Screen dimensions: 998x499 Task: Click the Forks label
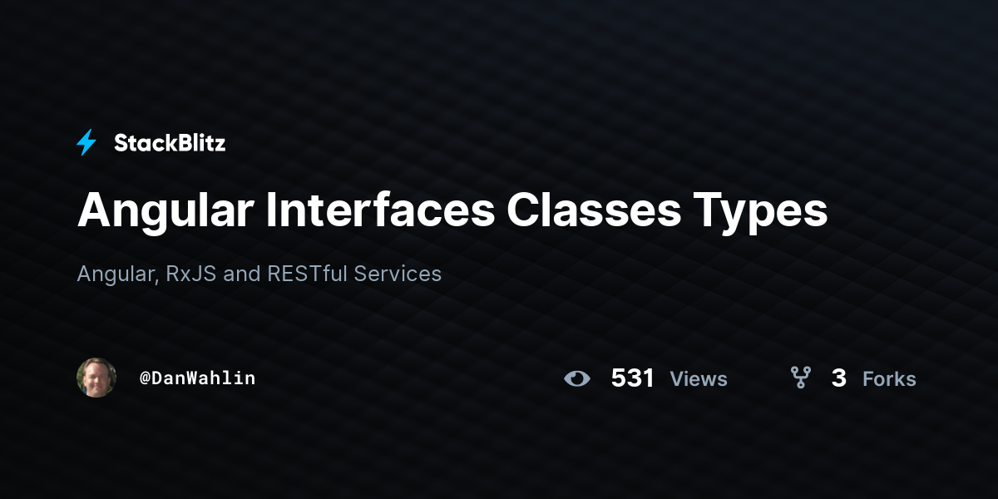889,379
